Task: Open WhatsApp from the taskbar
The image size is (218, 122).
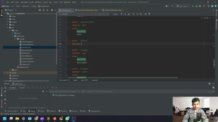Action: point(67,119)
